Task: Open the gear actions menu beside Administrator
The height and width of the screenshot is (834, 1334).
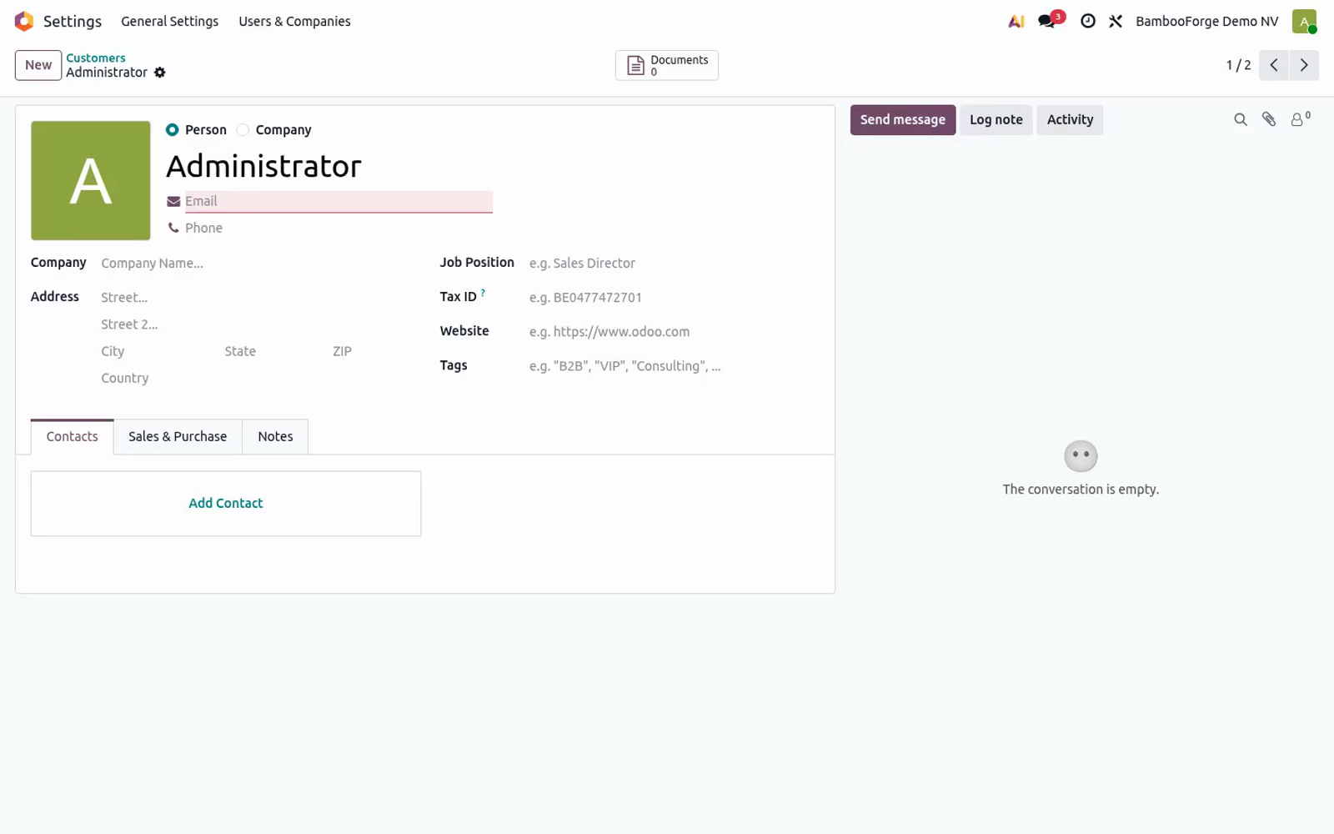Action: tap(160, 73)
